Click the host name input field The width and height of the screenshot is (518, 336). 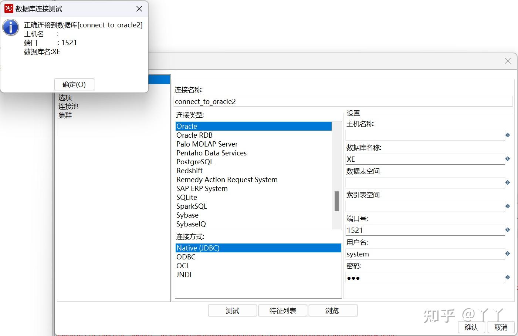tap(425, 135)
